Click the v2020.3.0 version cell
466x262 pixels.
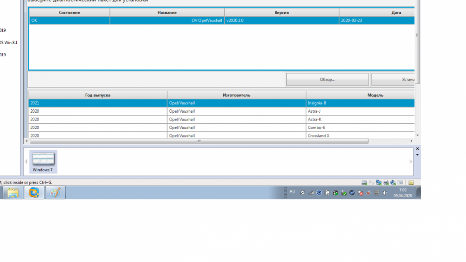[281, 20]
